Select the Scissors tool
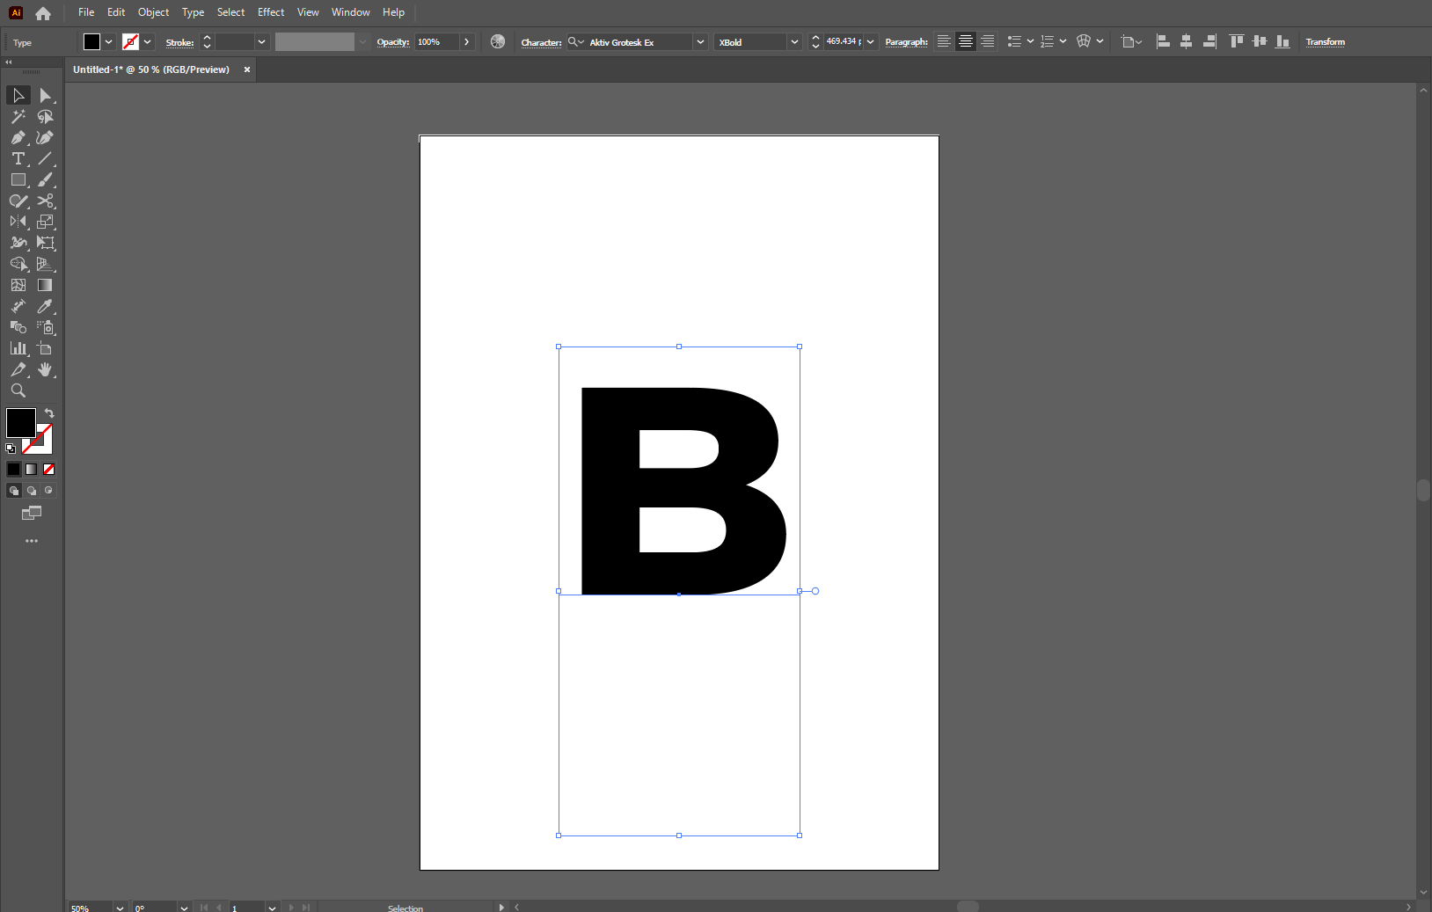This screenshot has width=1432, height=912. [x=46, y=201]
